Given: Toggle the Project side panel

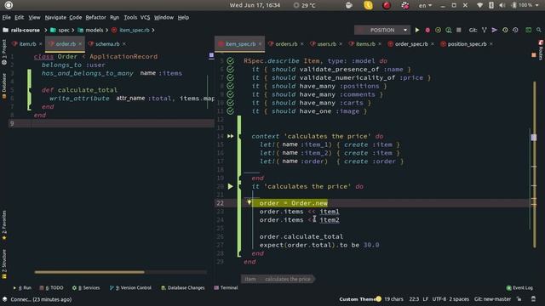Looking at the screenshot, I should (x=4, y=52).
